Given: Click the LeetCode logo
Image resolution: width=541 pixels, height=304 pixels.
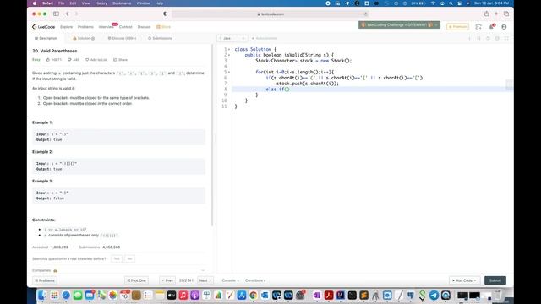Looking at the screenshot, I should 43,26.
